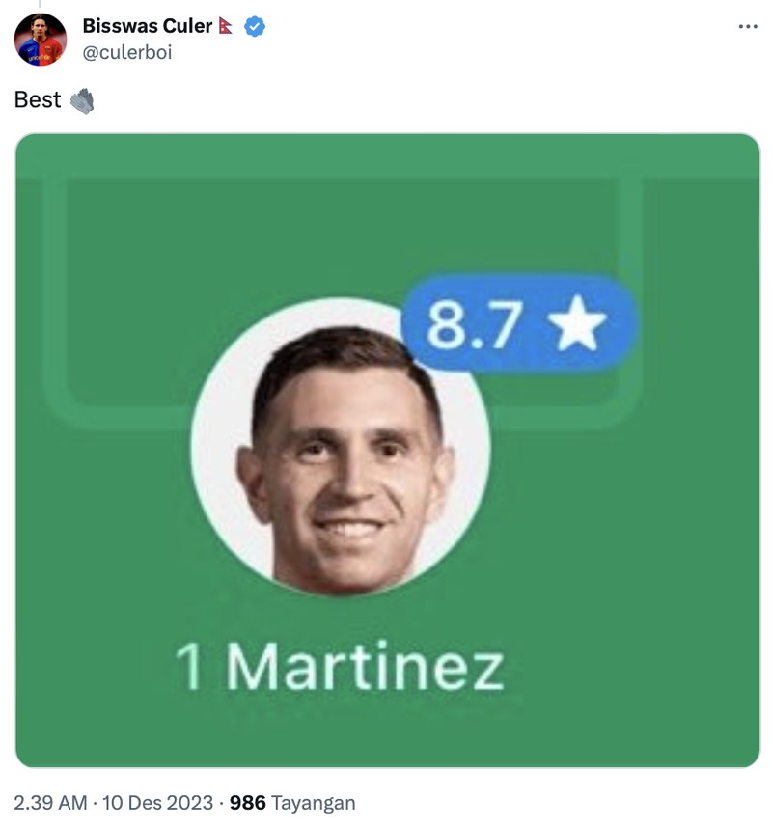The height and width of the screenshot is (828, 772).
Task: Click the Martinez player name label
Action: pos(365,667)
